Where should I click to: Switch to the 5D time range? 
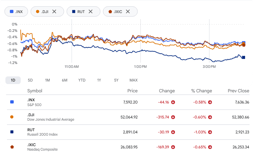point(30,80)
